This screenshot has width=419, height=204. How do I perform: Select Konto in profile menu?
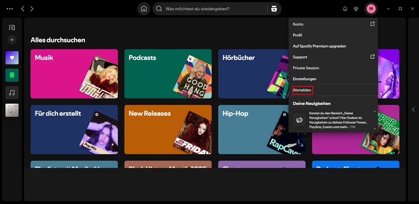pos(333,24)
